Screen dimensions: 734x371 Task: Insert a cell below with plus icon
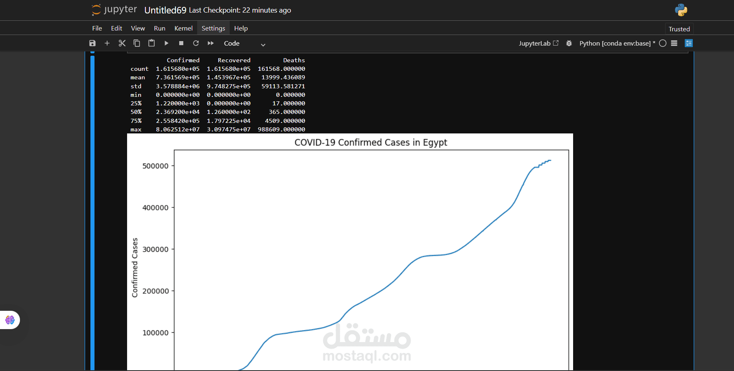(x=107, y=43)
